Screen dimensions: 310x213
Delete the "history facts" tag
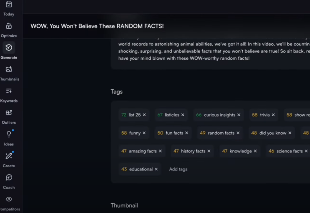(209, 151)
